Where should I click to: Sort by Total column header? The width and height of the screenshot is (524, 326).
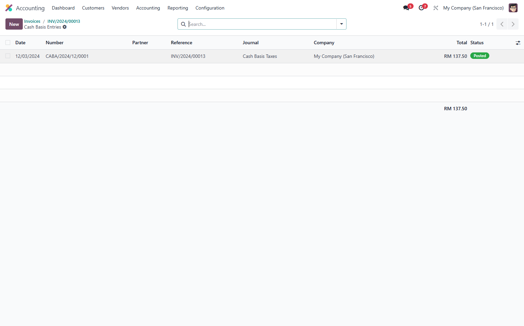click(x=462, y=43)
